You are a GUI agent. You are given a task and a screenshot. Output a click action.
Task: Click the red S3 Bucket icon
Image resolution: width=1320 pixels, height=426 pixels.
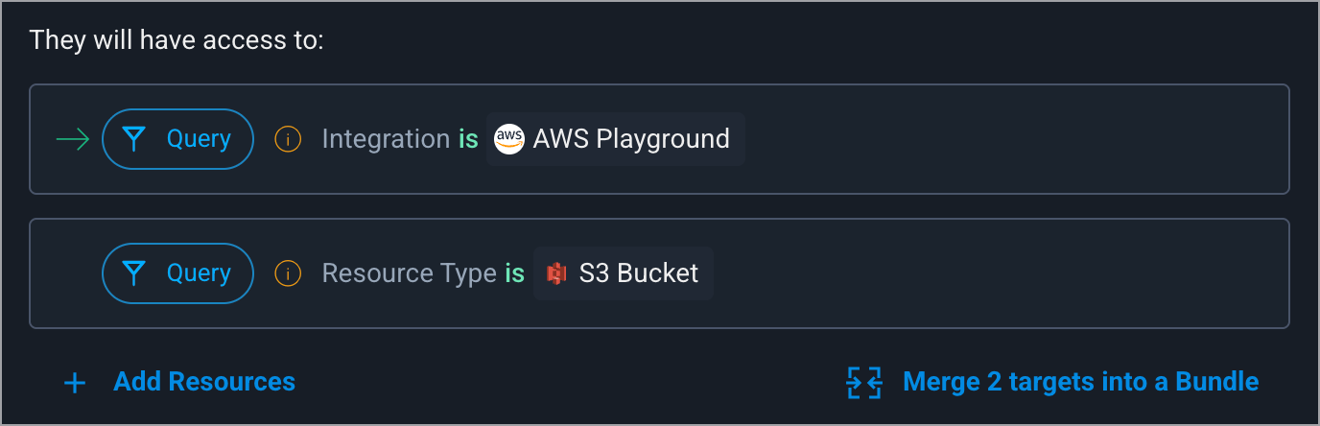click(556, 273)
